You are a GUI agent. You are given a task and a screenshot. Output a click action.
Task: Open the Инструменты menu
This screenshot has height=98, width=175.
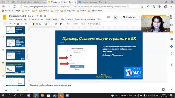click(67, 19)
